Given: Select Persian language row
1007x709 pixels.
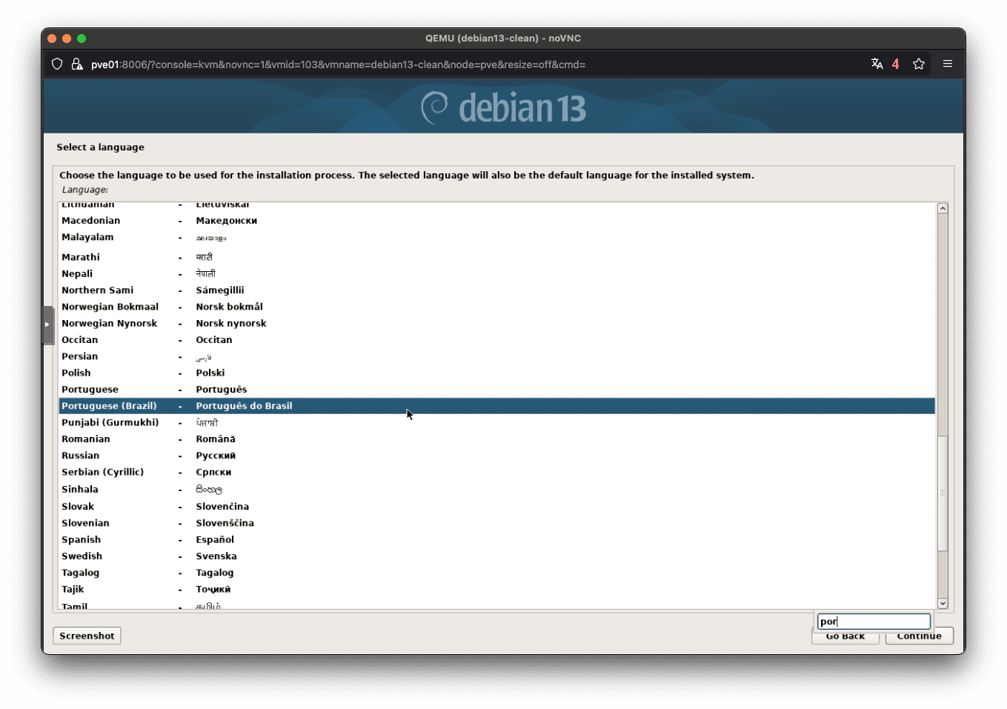Looking at the screenshot, I should (496, 356).
